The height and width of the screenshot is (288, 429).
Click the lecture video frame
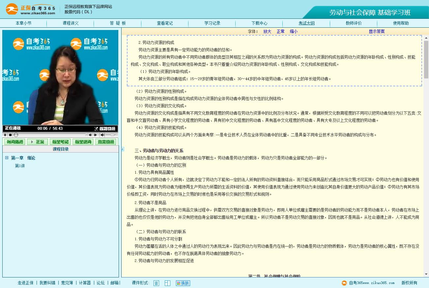pos(60,78)
